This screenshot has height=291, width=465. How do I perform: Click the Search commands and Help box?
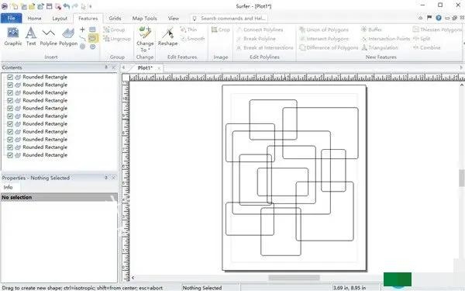click(x=229, y=19)
